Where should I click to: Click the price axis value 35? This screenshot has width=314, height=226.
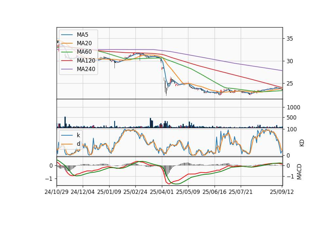289,39
